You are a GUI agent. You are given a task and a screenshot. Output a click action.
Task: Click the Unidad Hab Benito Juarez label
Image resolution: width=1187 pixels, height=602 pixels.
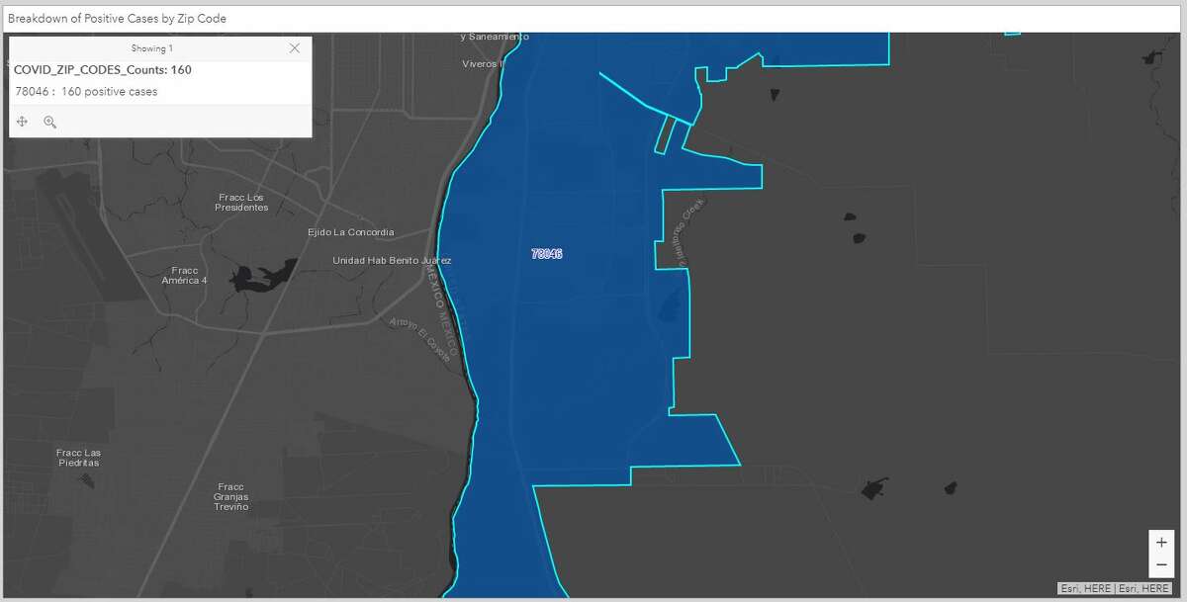coord(392,260)
